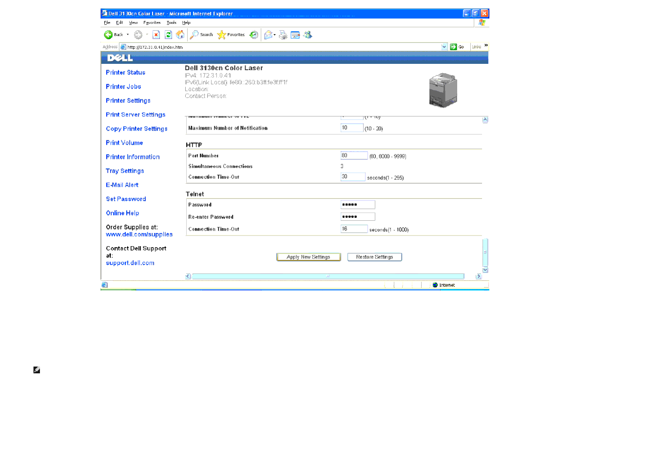Screen dimensions: 658x465
Task: Click the note pencil icon below window
Action: coord(37,370)
